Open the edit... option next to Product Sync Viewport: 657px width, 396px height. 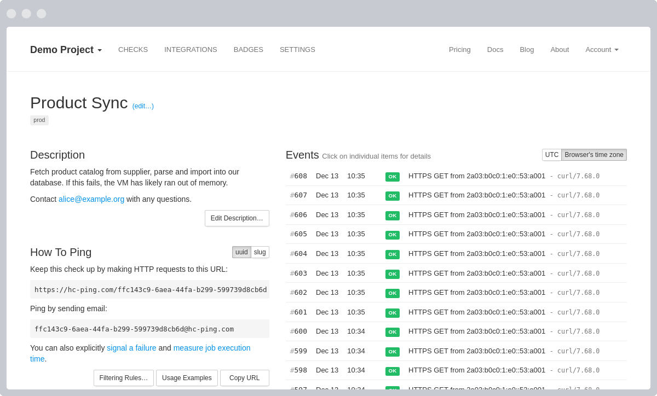pyautogui.click(x=143, y=106)
